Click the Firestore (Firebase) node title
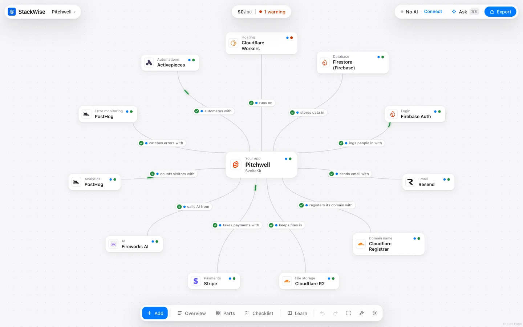 coord(344,65)
